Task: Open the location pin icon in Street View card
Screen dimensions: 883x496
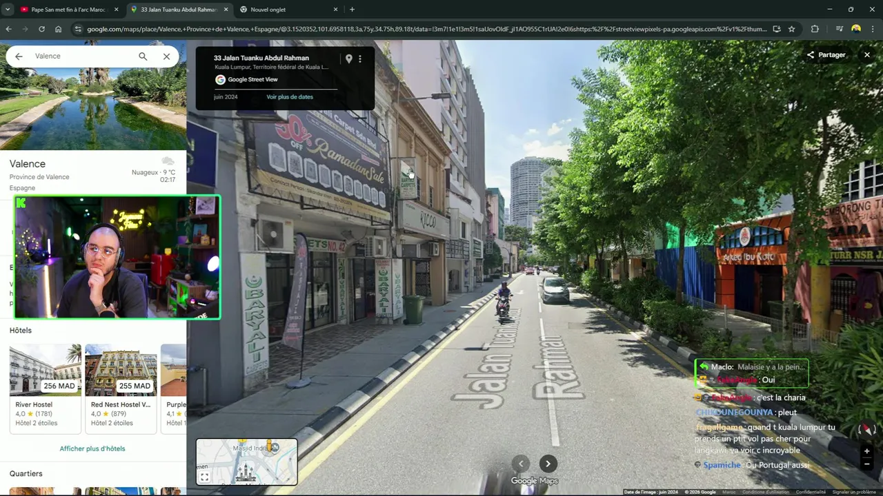Action: coord(348,59)
